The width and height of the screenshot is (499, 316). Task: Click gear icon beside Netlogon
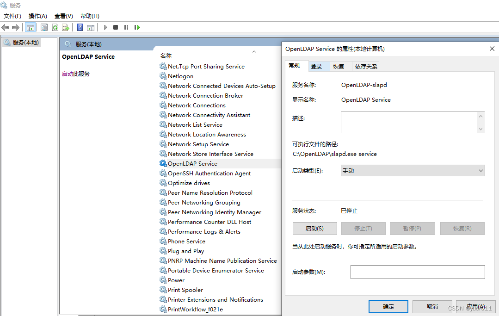[x=163, y=76]
